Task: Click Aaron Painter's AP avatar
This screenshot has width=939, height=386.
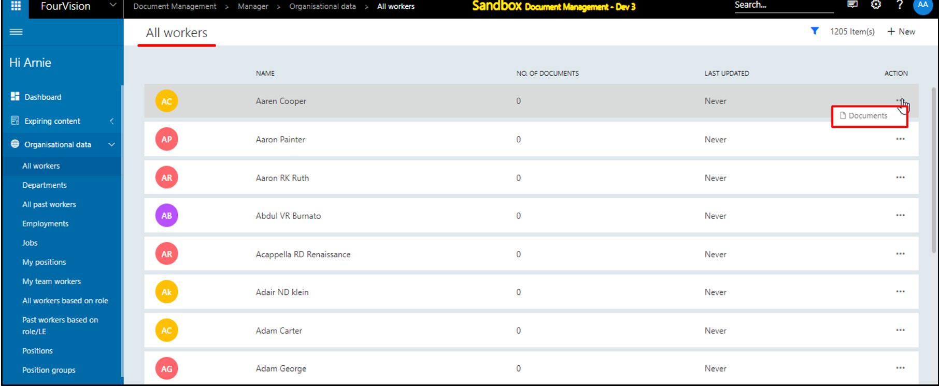Action: pos(166,139)
